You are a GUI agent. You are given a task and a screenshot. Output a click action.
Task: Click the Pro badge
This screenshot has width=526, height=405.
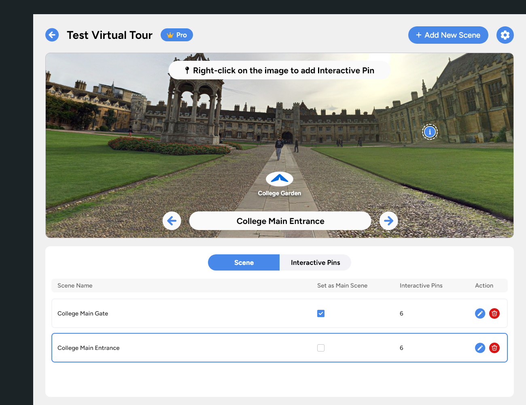pos(176,35)
